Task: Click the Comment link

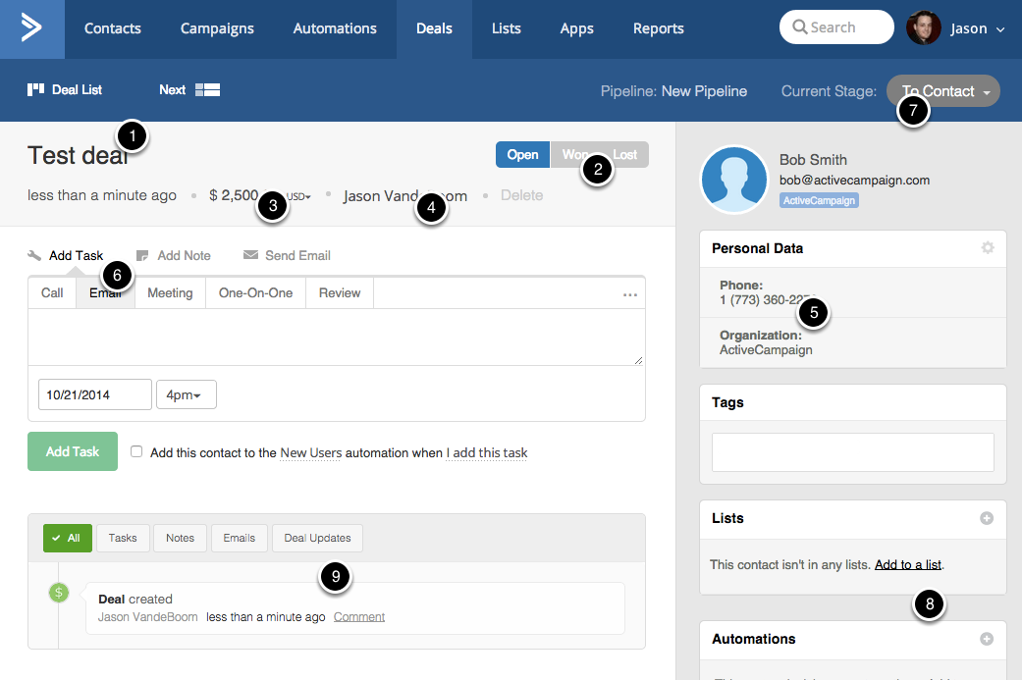Action: pos(359,617)
